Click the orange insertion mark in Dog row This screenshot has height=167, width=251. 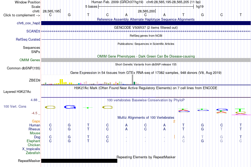coord(174,137)
